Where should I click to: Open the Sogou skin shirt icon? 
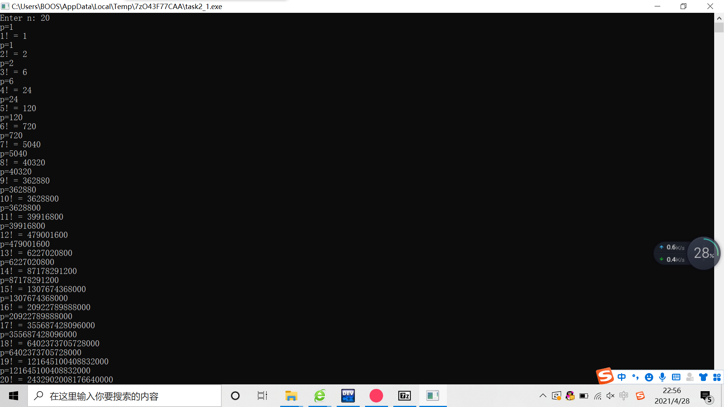click(x=703, y=377)
